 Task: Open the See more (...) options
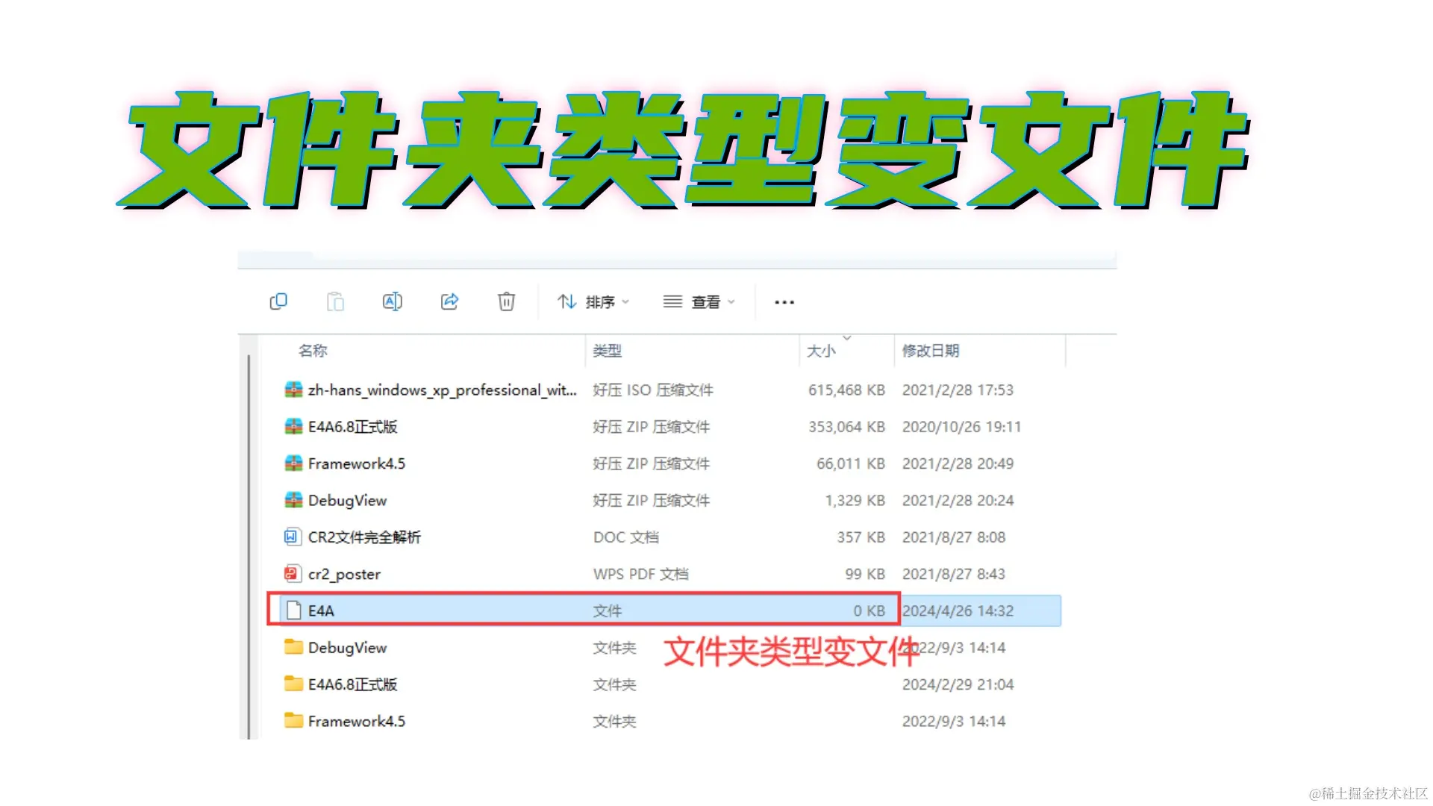(x=783, y=302)
